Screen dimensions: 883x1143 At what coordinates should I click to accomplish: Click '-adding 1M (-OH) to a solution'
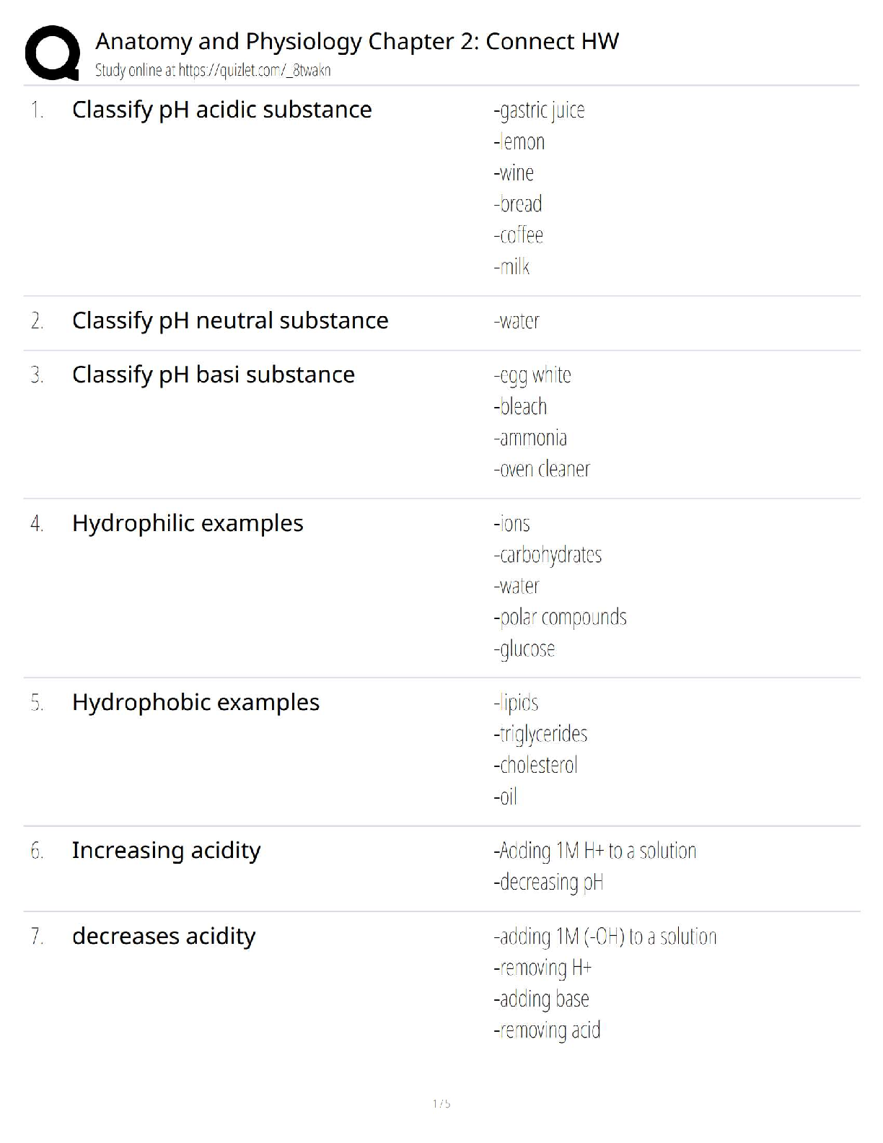605,937
